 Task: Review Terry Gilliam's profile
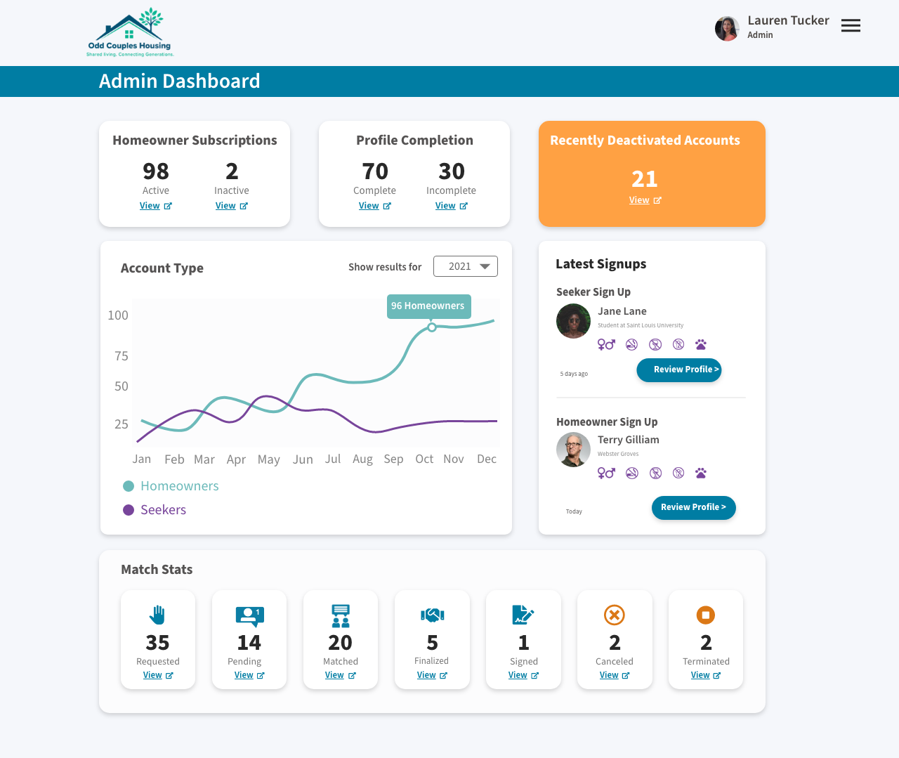tap(693, 507)
